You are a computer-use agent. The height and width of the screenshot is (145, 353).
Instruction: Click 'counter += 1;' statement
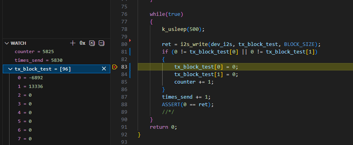click(194, 82)
